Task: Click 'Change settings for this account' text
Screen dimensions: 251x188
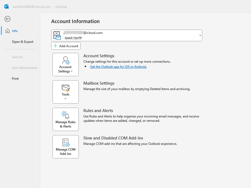Action: pyautogui.click(x=127, y=62)
